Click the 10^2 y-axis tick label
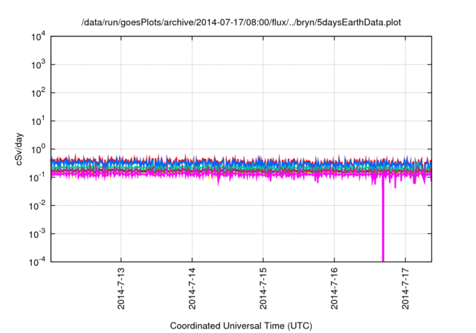This screenshot has width=476, height=333. point(38,93)
